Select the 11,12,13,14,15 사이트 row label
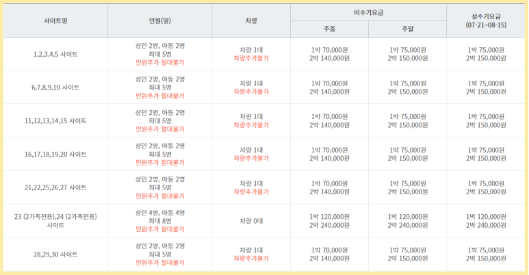Screen dimensions: 529x275 [x=55, y=121]
